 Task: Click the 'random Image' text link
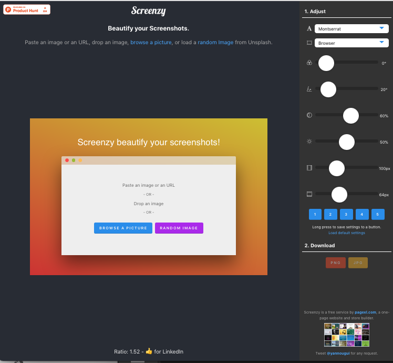pyautogui.click(x=215, y=43)
